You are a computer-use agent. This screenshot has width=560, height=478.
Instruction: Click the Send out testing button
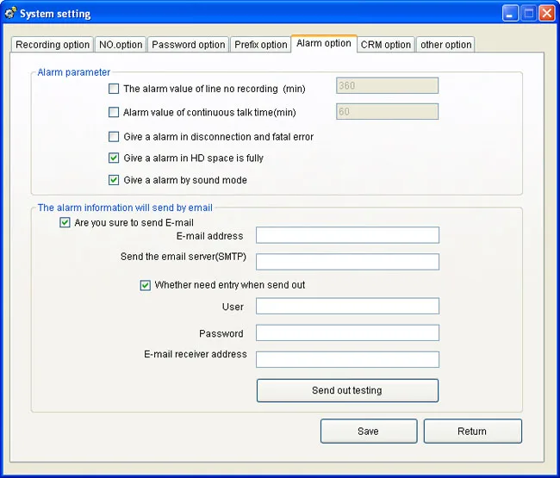point(347,390)
